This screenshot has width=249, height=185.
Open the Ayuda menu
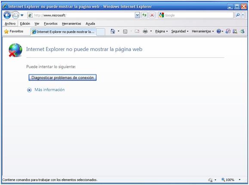tap(90, 24)
